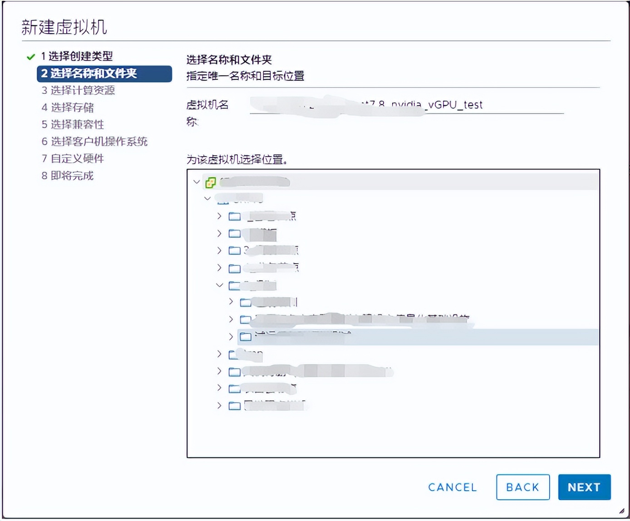
Task: Click the 为该虚拟机选择位置 label
Action: [237, 160]
